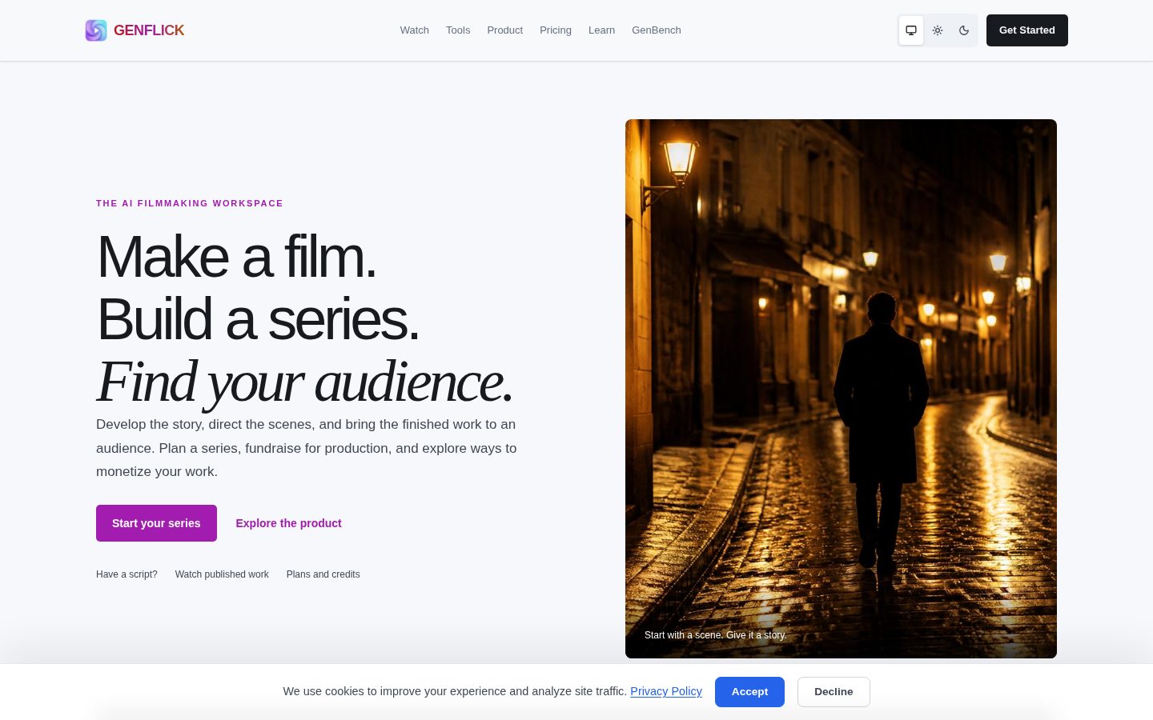Click the 'Start with a scene' caption

[x=715, y=635]
